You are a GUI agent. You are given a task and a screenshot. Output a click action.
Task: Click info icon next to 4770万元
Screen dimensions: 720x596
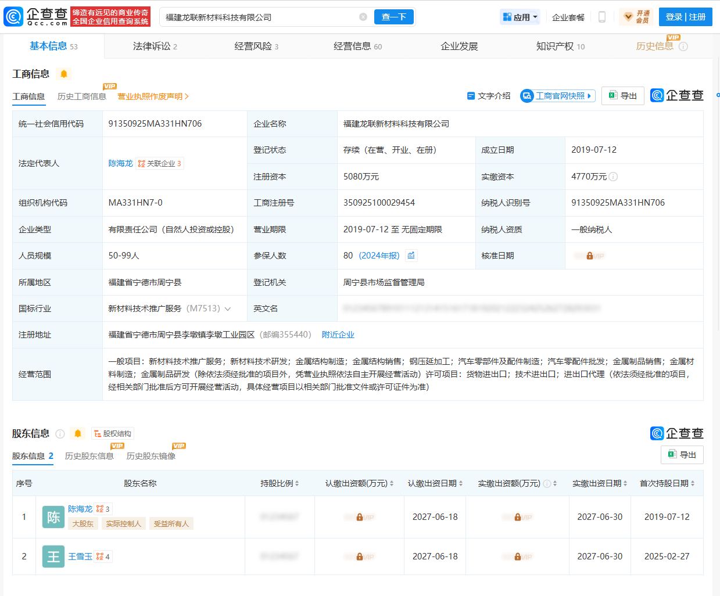pyautogui.click(x=613, y=177)
